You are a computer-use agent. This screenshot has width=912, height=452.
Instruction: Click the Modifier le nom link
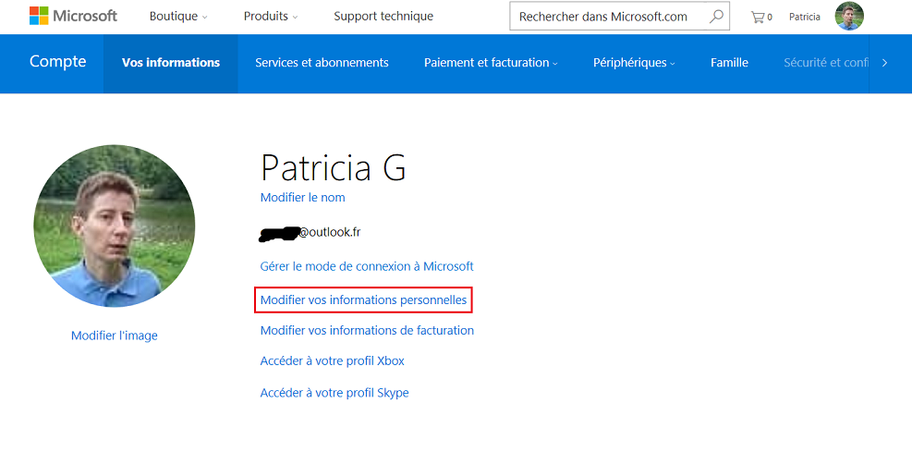tap(302, 198)
